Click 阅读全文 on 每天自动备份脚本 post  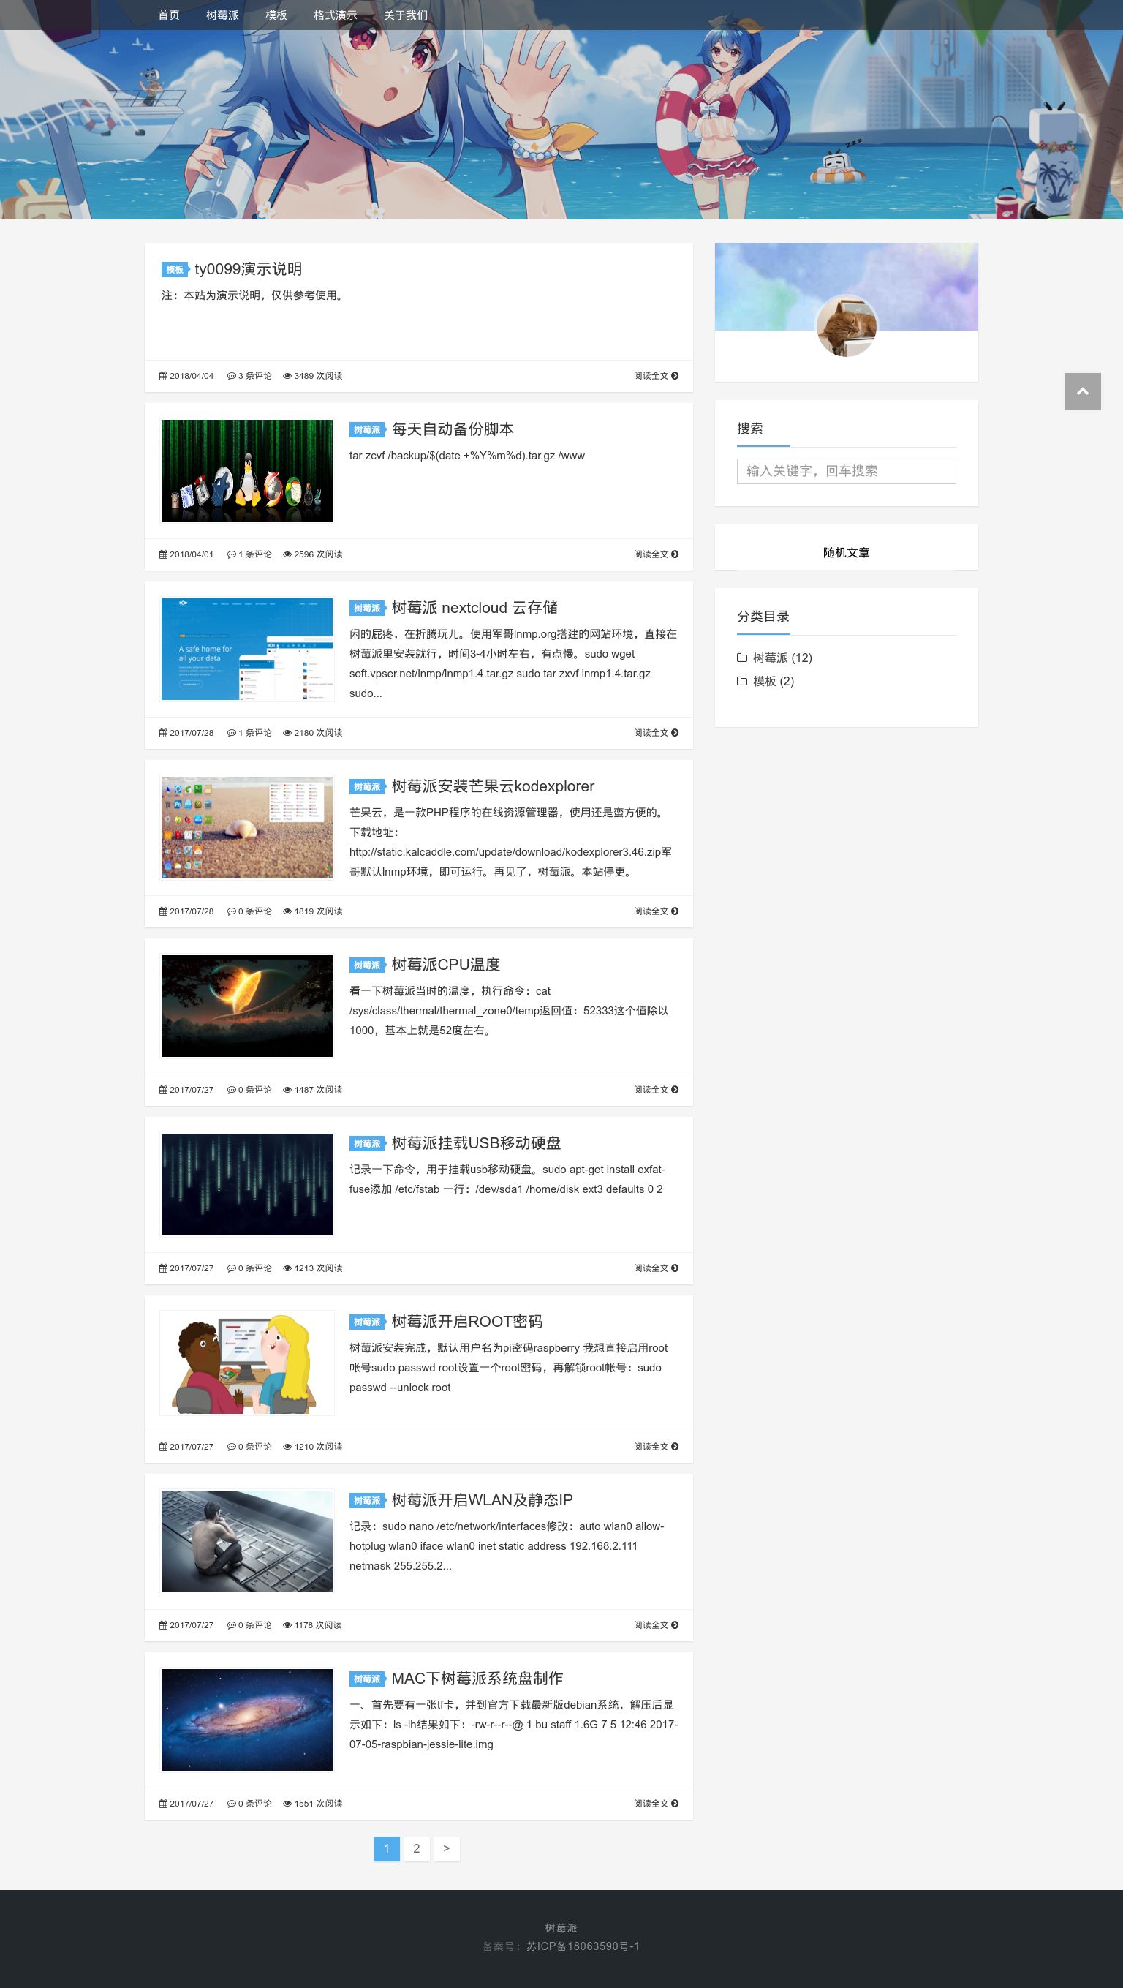(656, 554)
